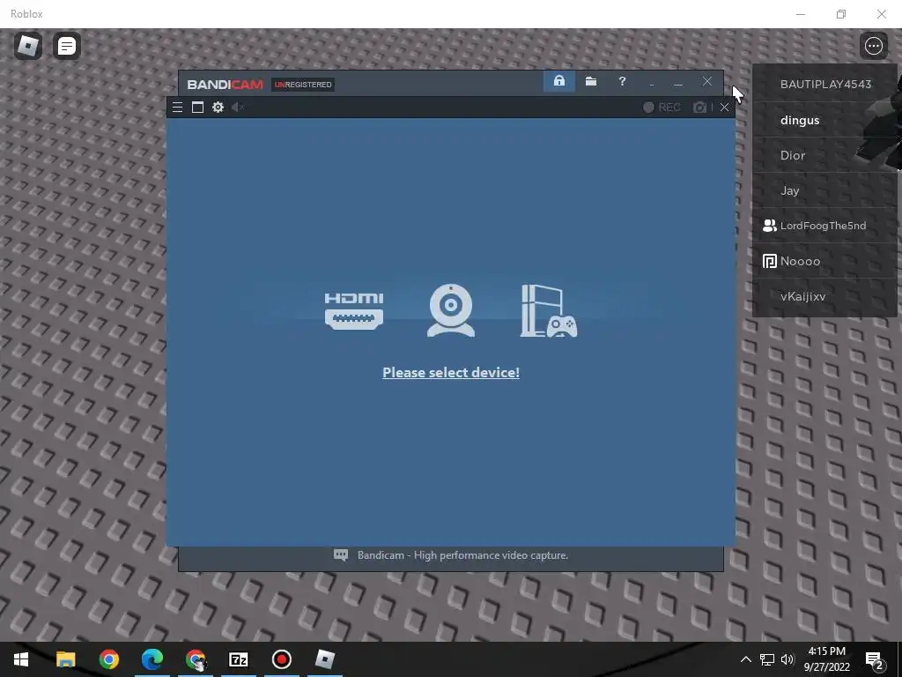Switch to Roblox taskbar icon
Image resolution: width=902 pixels, height=677 pixels.
click(325, 659)
